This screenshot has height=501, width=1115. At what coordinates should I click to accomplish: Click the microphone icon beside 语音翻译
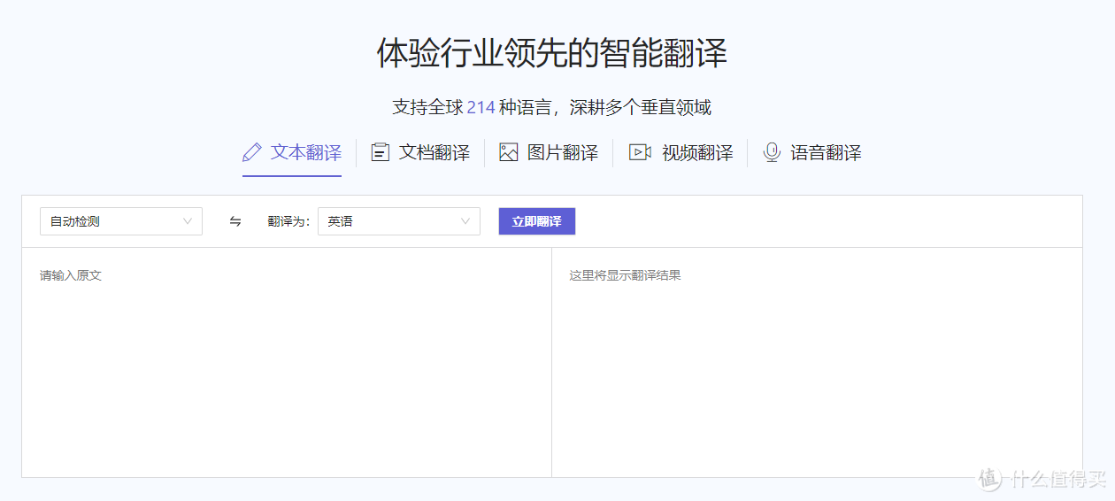tap(772, 152)
